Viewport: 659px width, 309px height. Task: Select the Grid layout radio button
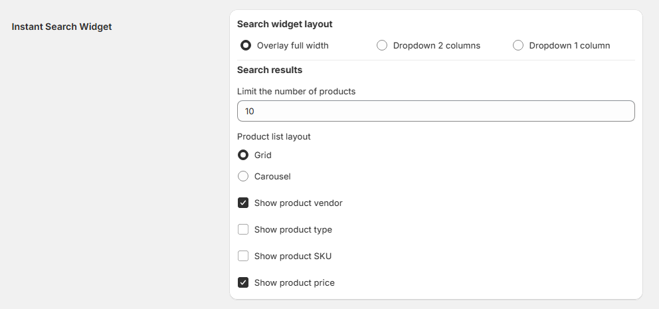tap(243, 155)
